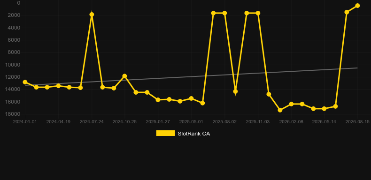This screenshot has height=180, width=371.
Task: Select the data point for 2025-01-27
Action: coord(158,100)
